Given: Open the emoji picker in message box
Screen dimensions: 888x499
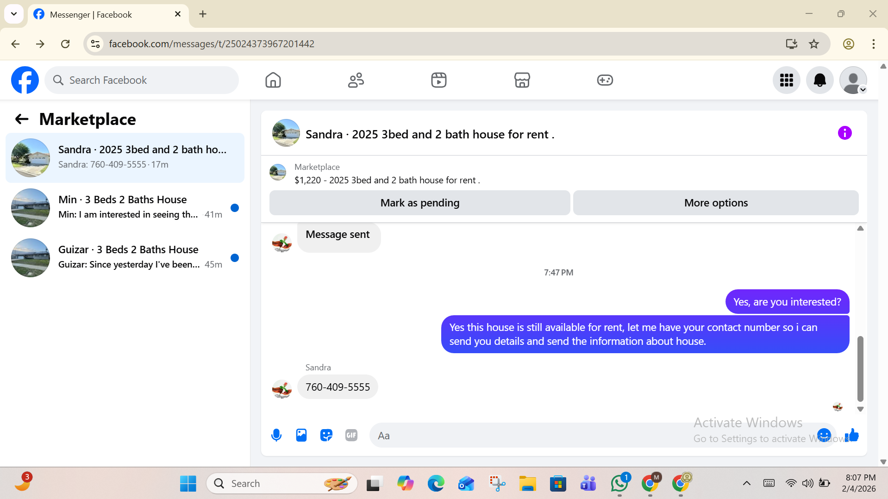Looking at the screenshot, I should pyautogui.click(x=824, y=435).
